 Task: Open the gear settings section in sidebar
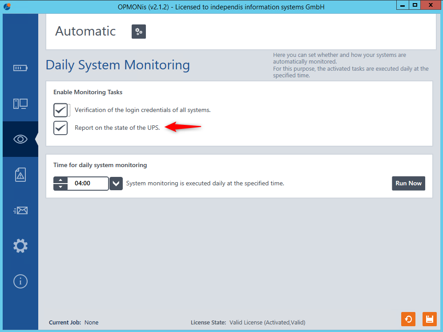click(x=20, y=246)
